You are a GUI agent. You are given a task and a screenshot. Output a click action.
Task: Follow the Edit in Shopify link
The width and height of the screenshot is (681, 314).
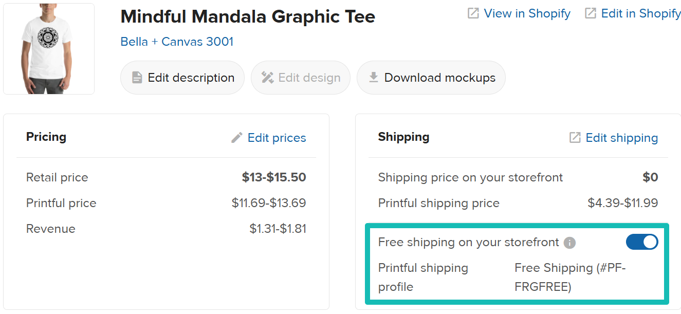(641, 14)
